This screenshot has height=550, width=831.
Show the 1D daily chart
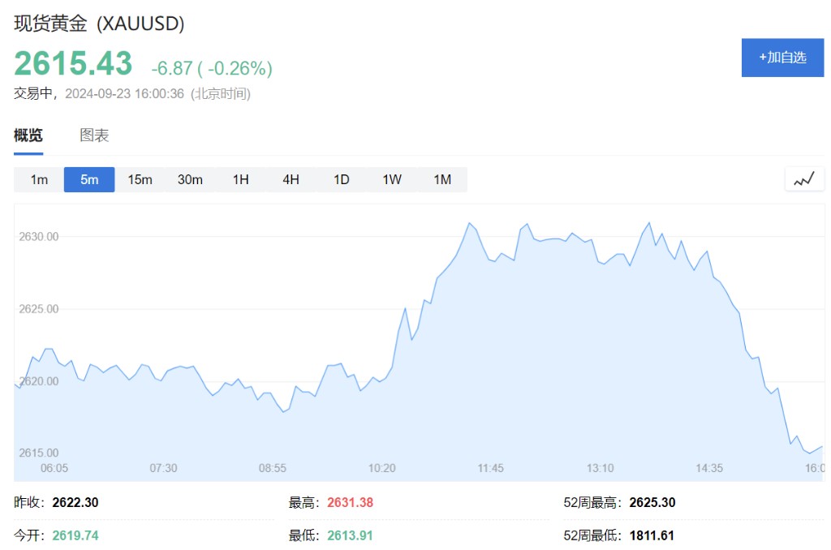coord(341,179)
